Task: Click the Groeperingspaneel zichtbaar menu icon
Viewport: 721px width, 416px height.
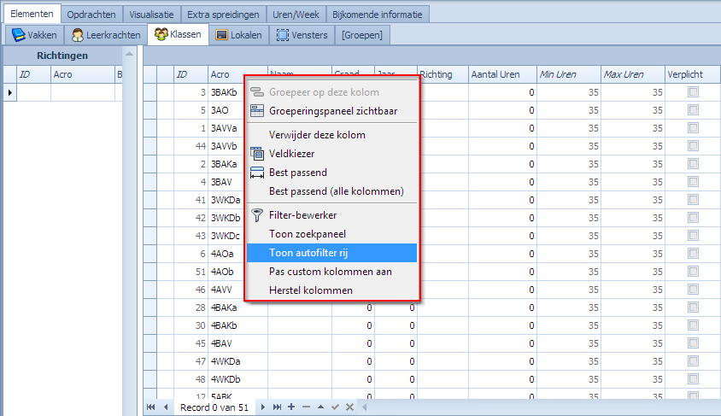Action: pos(257,111)
